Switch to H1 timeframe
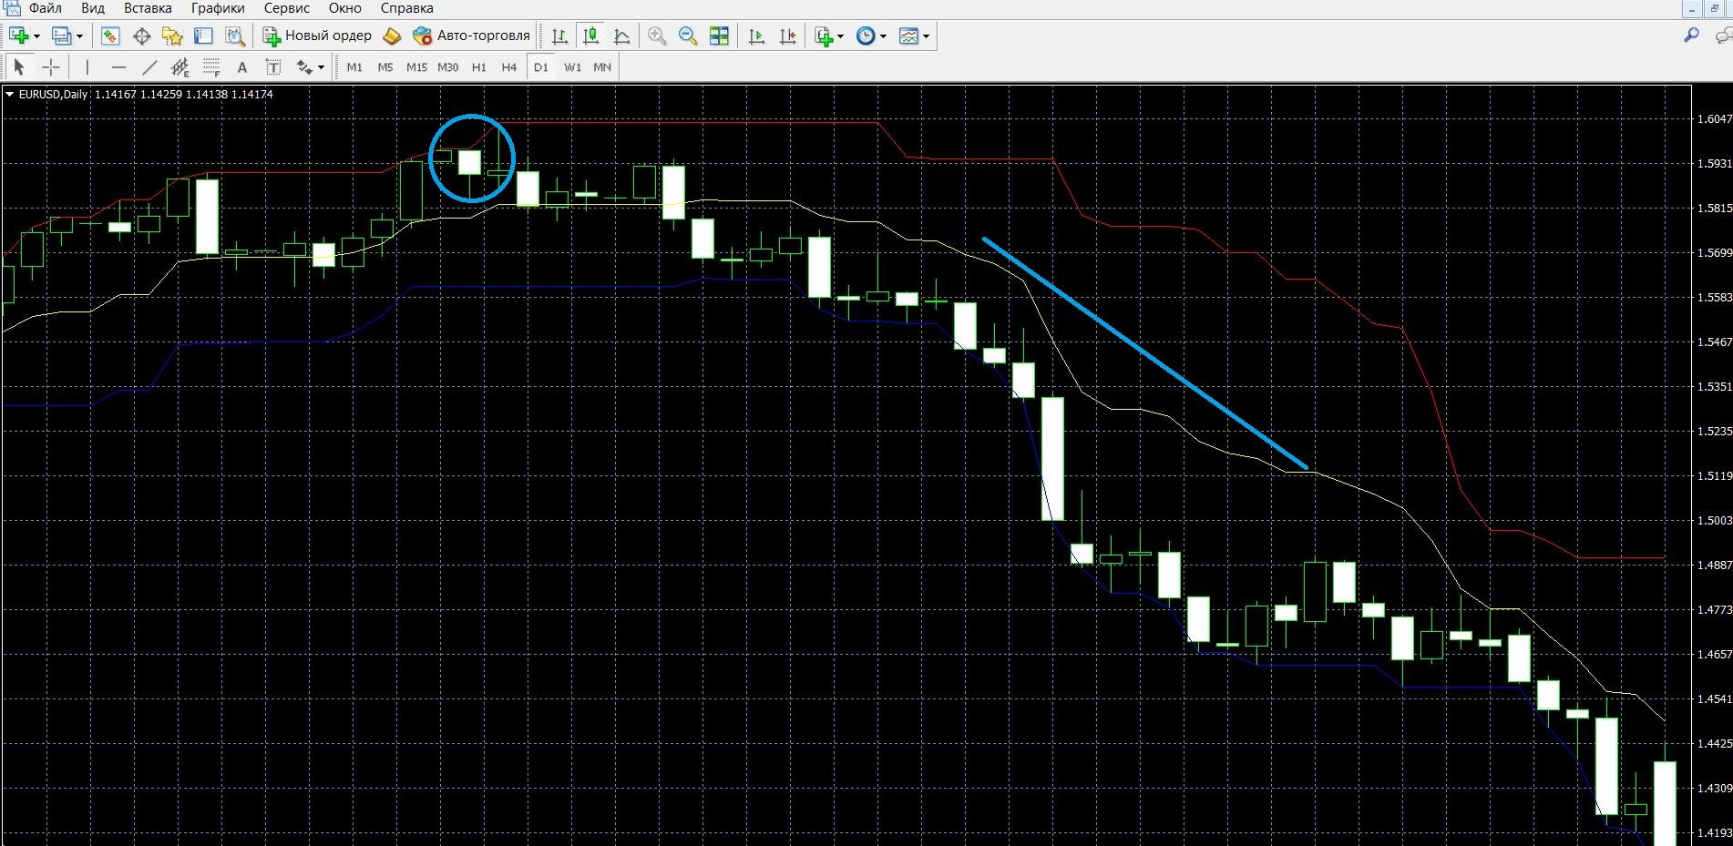 tap(479, 66)
